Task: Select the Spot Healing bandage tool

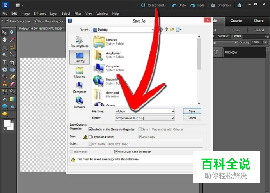Action: click(12, 77)
